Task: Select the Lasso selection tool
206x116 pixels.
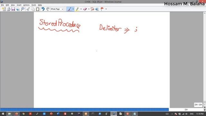Action: pos(92,9)
